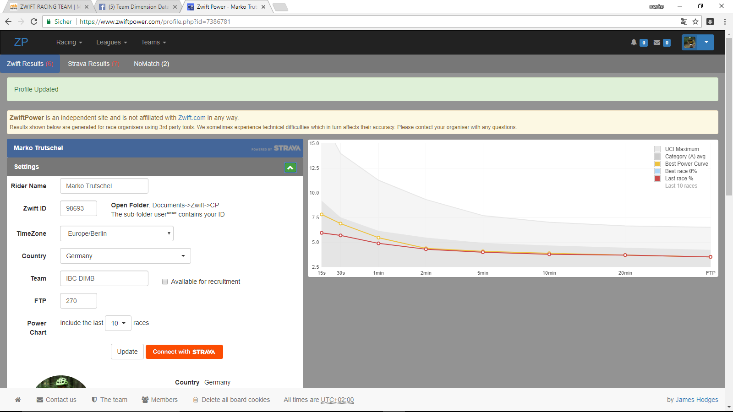Open the notifications bell icon

click(x=634, y=42)
